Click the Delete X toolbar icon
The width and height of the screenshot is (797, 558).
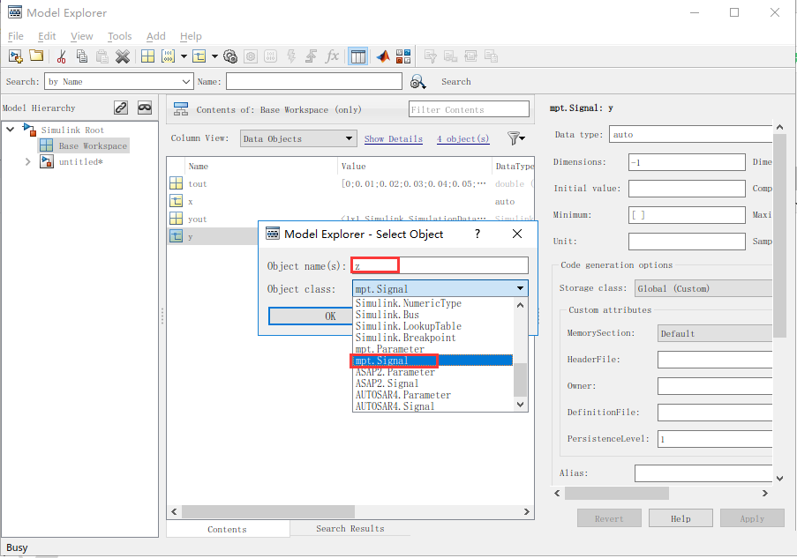pyautogui.click(x=123, y=56)
